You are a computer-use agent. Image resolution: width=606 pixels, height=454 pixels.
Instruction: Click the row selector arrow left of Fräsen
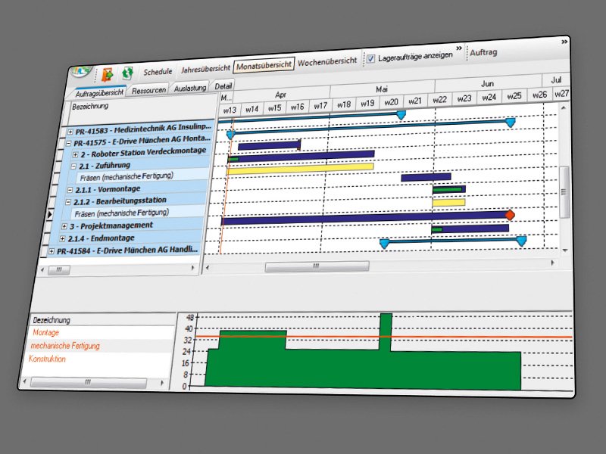(49, 215)
